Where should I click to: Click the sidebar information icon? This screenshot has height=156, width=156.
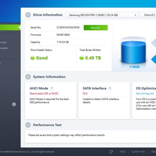pos(14,104)
